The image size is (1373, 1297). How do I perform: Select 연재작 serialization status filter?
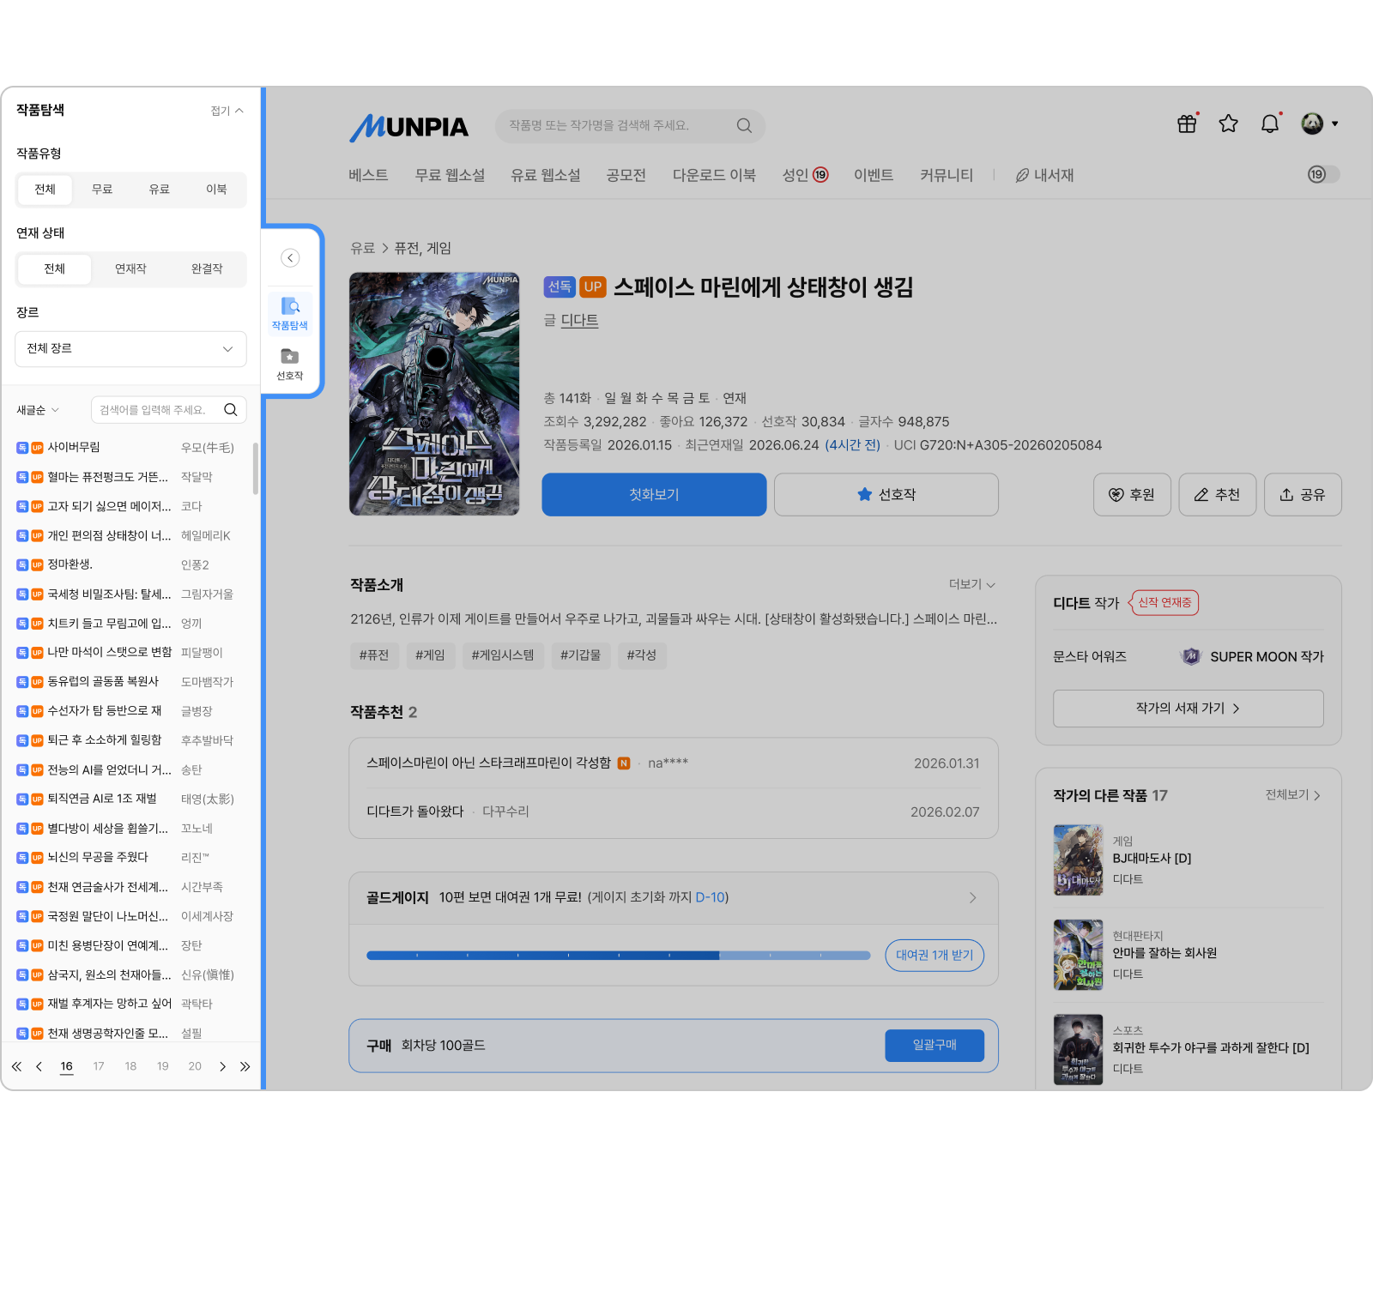[x=130, y=269]
